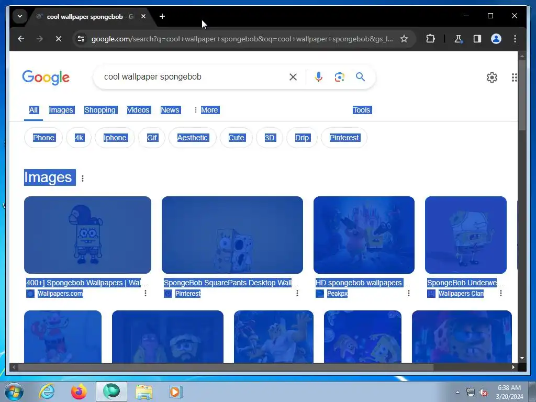This screenshot has width=536, height=402.
Task: Show hidden tray icons arrow
Action: [457, 393]
